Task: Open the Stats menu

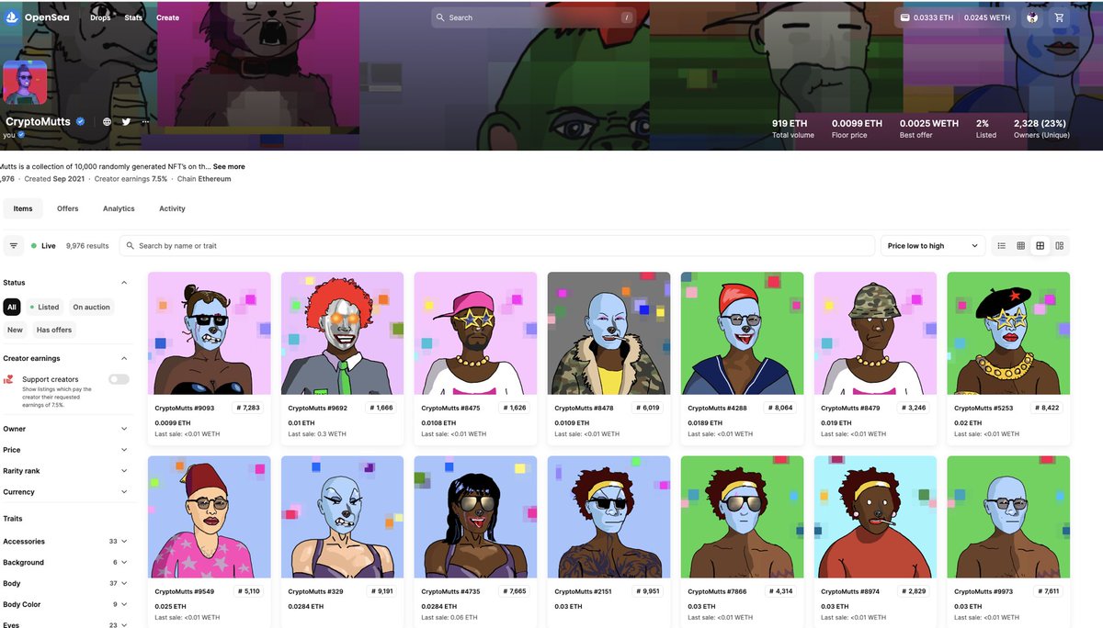Action: click(x=133, y=17)
